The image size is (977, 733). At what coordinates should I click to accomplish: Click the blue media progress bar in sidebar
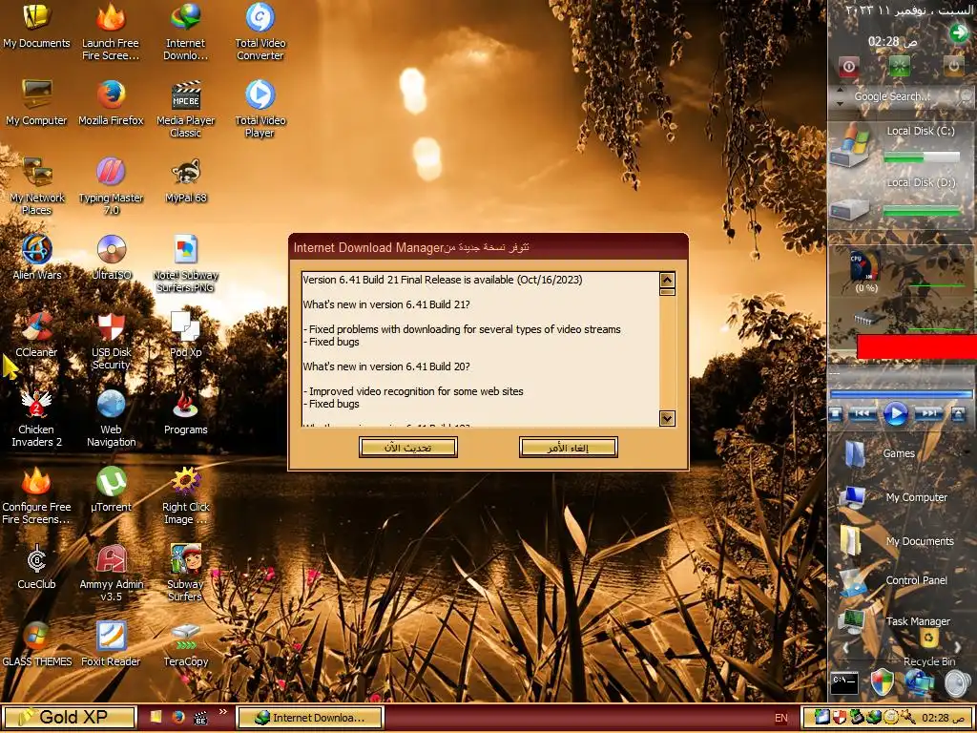tap(901, 394)
